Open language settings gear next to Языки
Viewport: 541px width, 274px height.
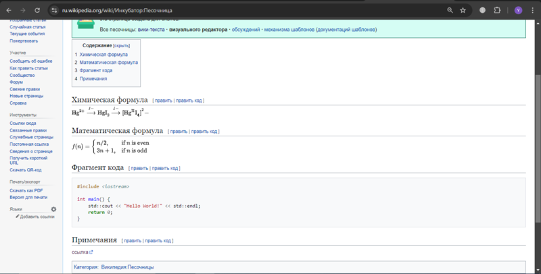(53, 209)
